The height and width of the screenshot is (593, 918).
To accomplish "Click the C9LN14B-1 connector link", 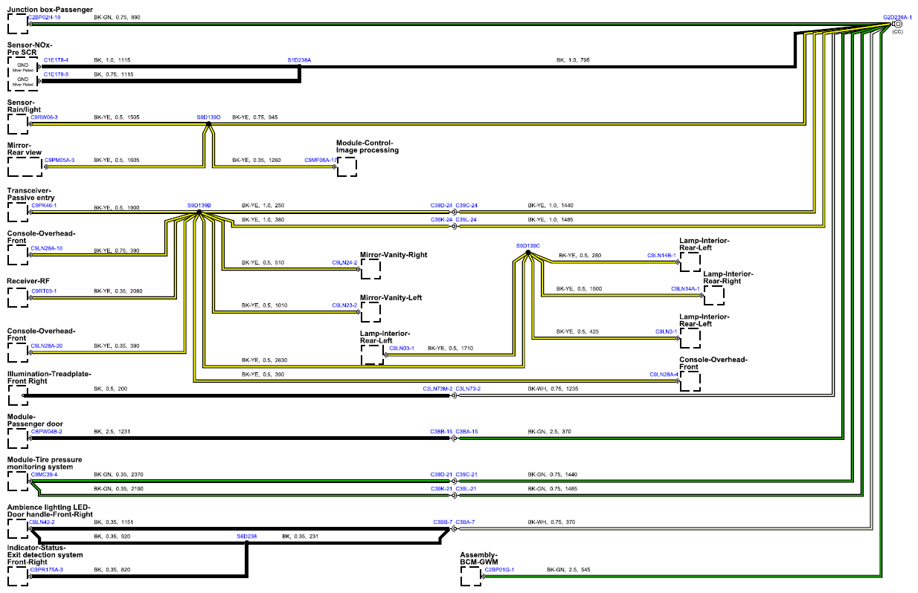I will pos(661,255).
